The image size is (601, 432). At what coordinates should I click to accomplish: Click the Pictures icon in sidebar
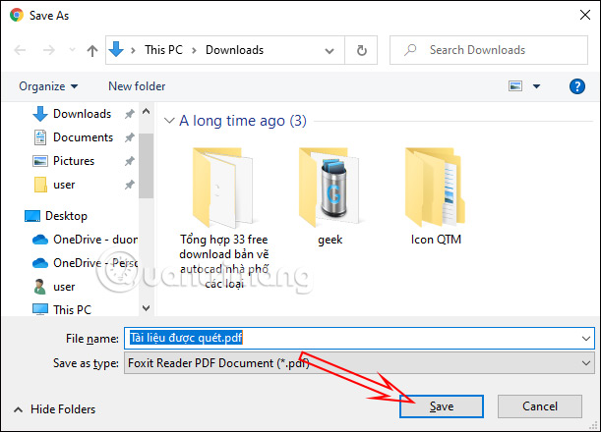coord(40,161)
